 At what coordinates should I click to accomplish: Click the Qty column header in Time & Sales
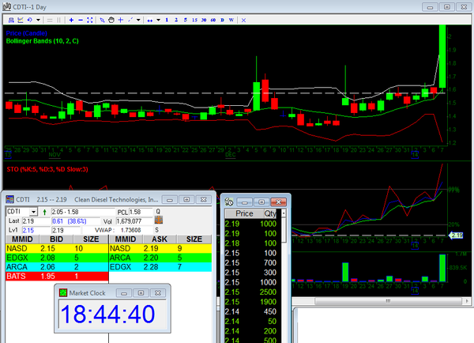click(x=270, y=213)
